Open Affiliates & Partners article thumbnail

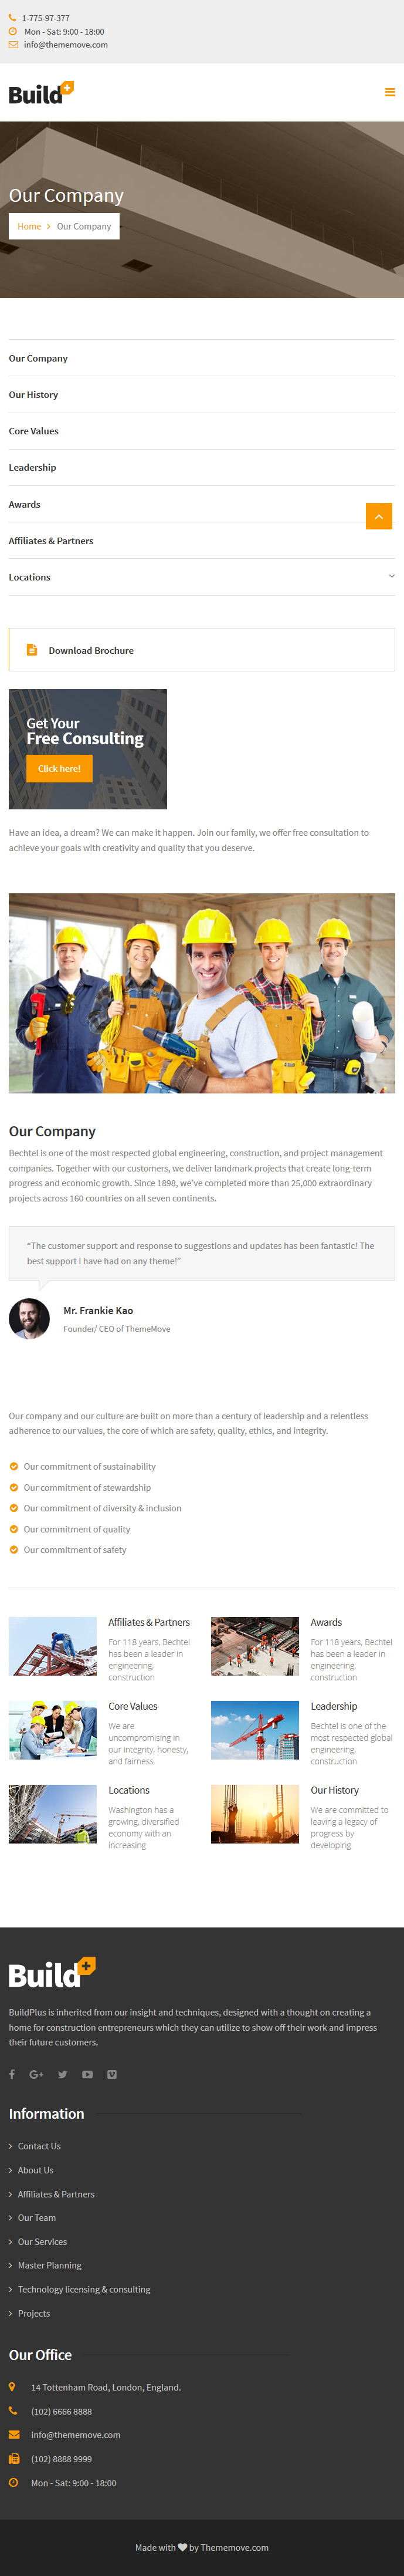click(x=53, y=1646)
